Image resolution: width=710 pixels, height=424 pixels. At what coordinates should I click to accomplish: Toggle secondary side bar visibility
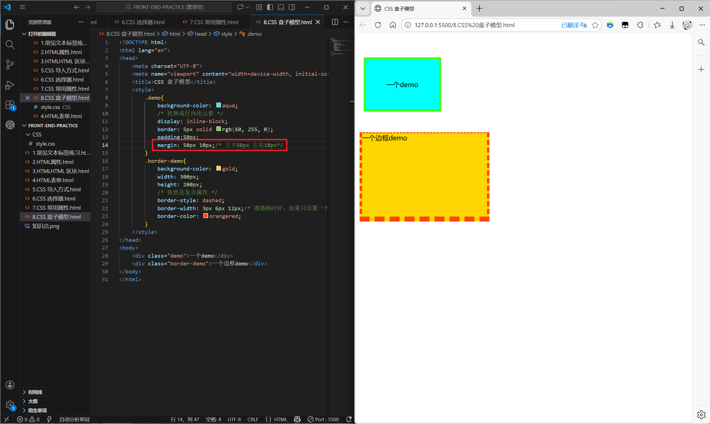pos(292,7)
